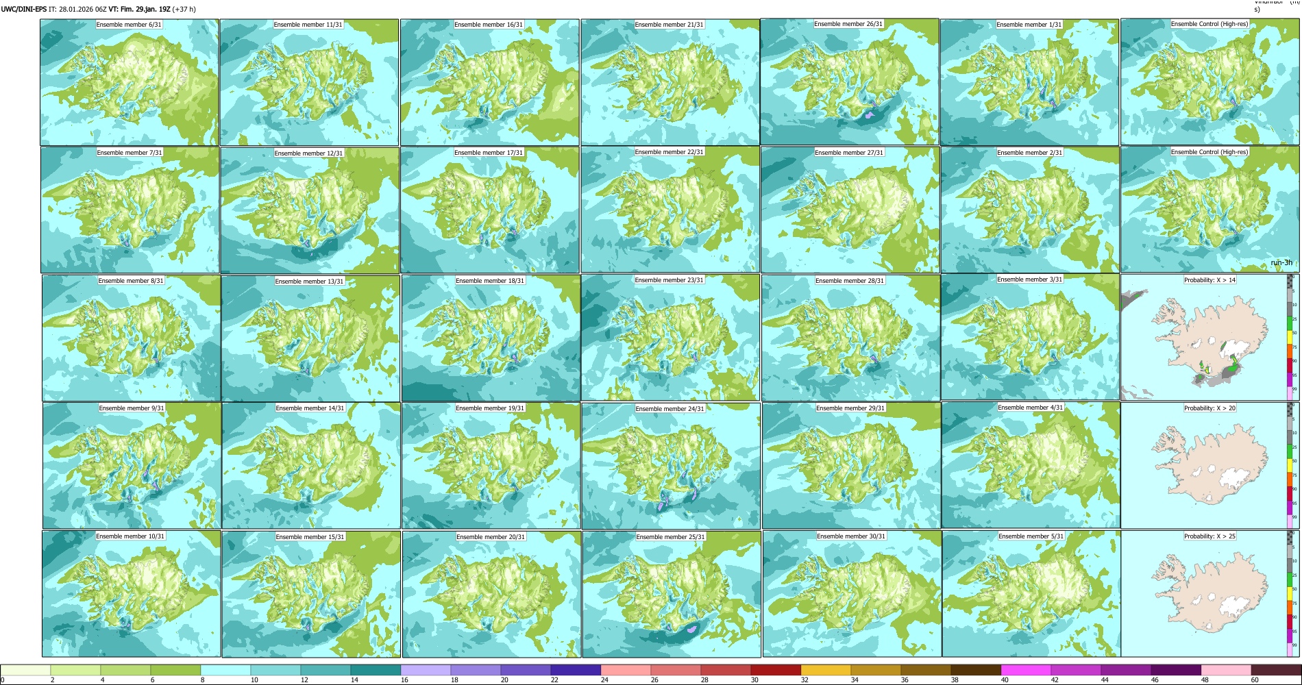View the Probability X > 25 map

(x=1210, y=594)
